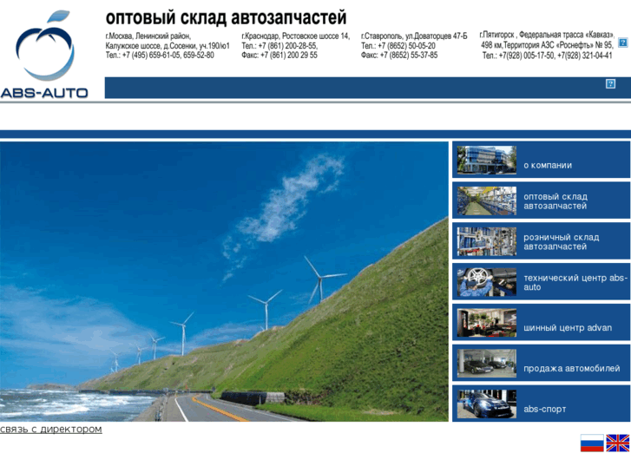Click Pyatigorsk address 'г.Пятигорск , Федеральная трасса «Кавказ»,'
The height and width of the screenshot is (473, 631).
[x=548, y=35]
